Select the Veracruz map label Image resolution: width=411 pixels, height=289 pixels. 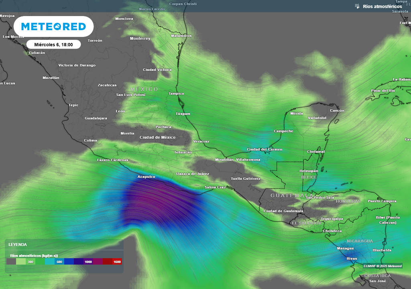(x=201, y=141)
